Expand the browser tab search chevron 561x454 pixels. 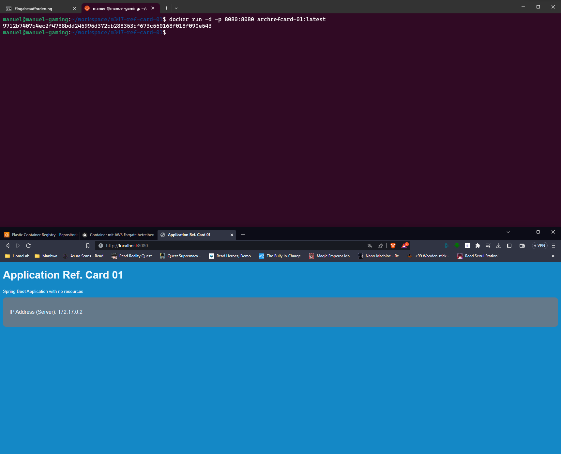pos(508,232)
